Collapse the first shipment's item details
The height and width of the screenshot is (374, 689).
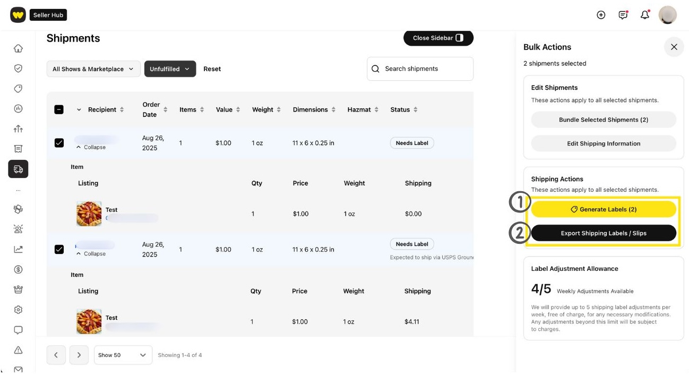[x=91, y=147]
